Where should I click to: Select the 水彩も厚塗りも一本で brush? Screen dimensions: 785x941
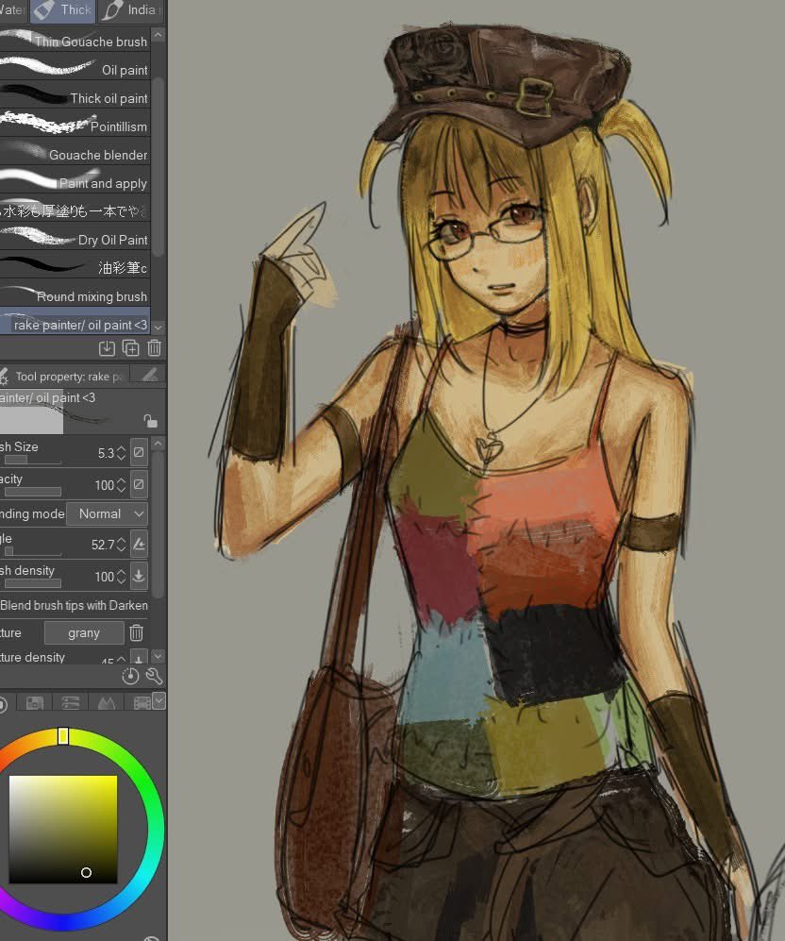75,209
